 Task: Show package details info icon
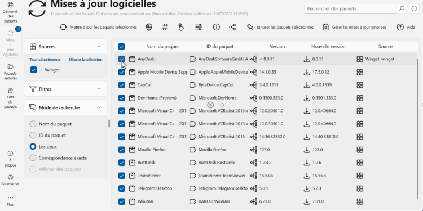pyautogui.click(x=217, y=27)
